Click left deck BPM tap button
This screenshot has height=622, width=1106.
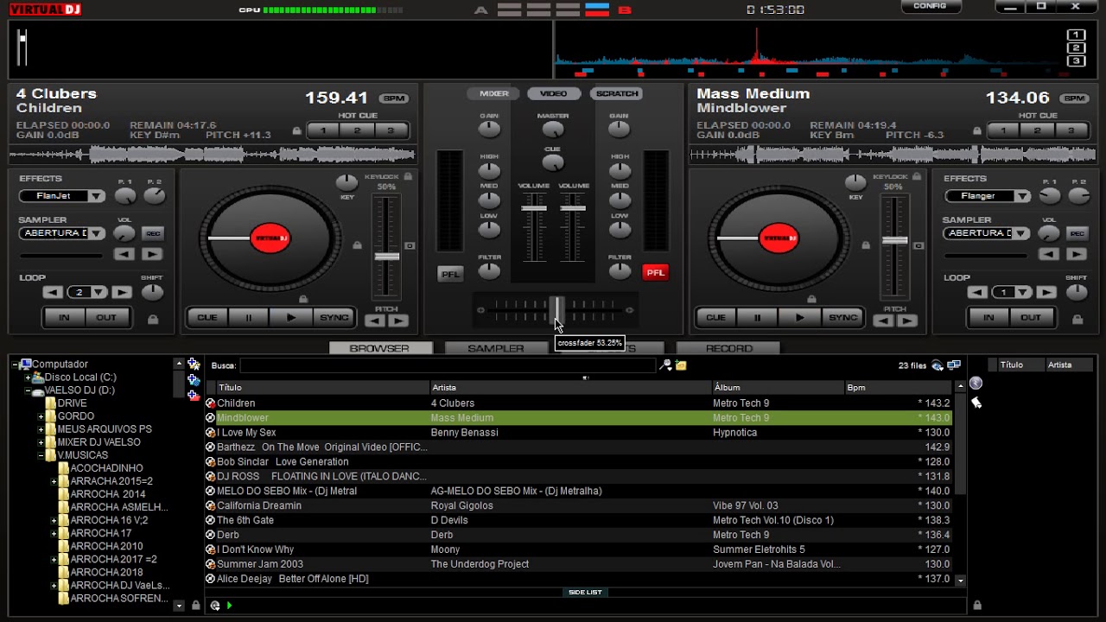pyautogui.click(x=395, y=98)
